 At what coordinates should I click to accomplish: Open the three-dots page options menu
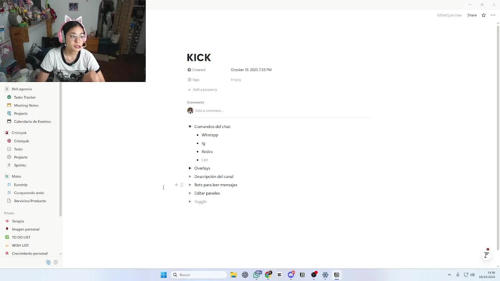(x=493, y=15)
